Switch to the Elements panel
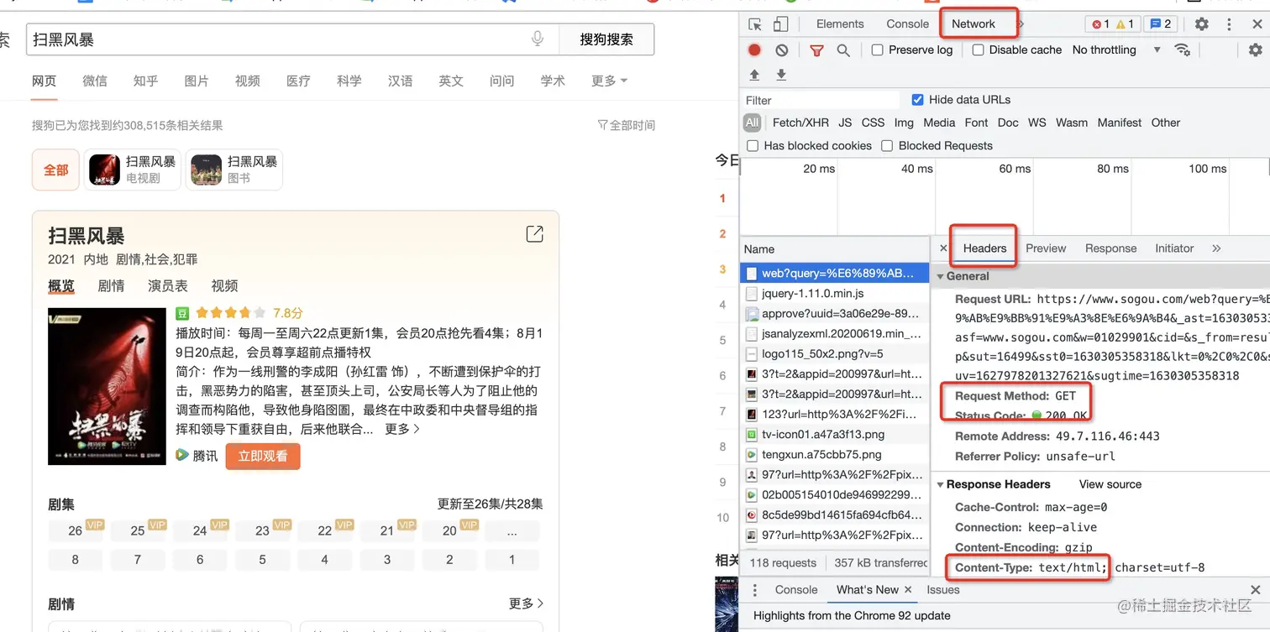1270x632 pixels. tap(840, 24)
